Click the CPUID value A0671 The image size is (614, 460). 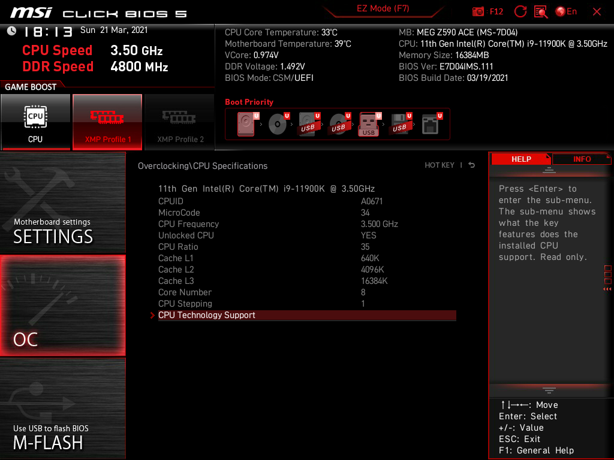click(372, 201)
